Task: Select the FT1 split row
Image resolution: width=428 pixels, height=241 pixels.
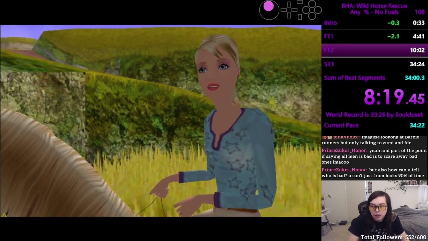Action: 374,36
